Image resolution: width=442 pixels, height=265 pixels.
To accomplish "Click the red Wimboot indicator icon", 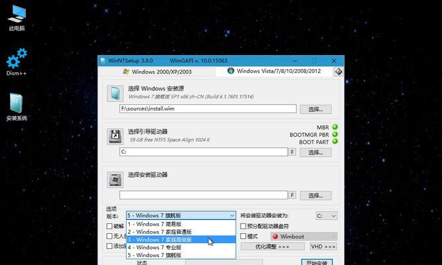I will click(276, 237).
